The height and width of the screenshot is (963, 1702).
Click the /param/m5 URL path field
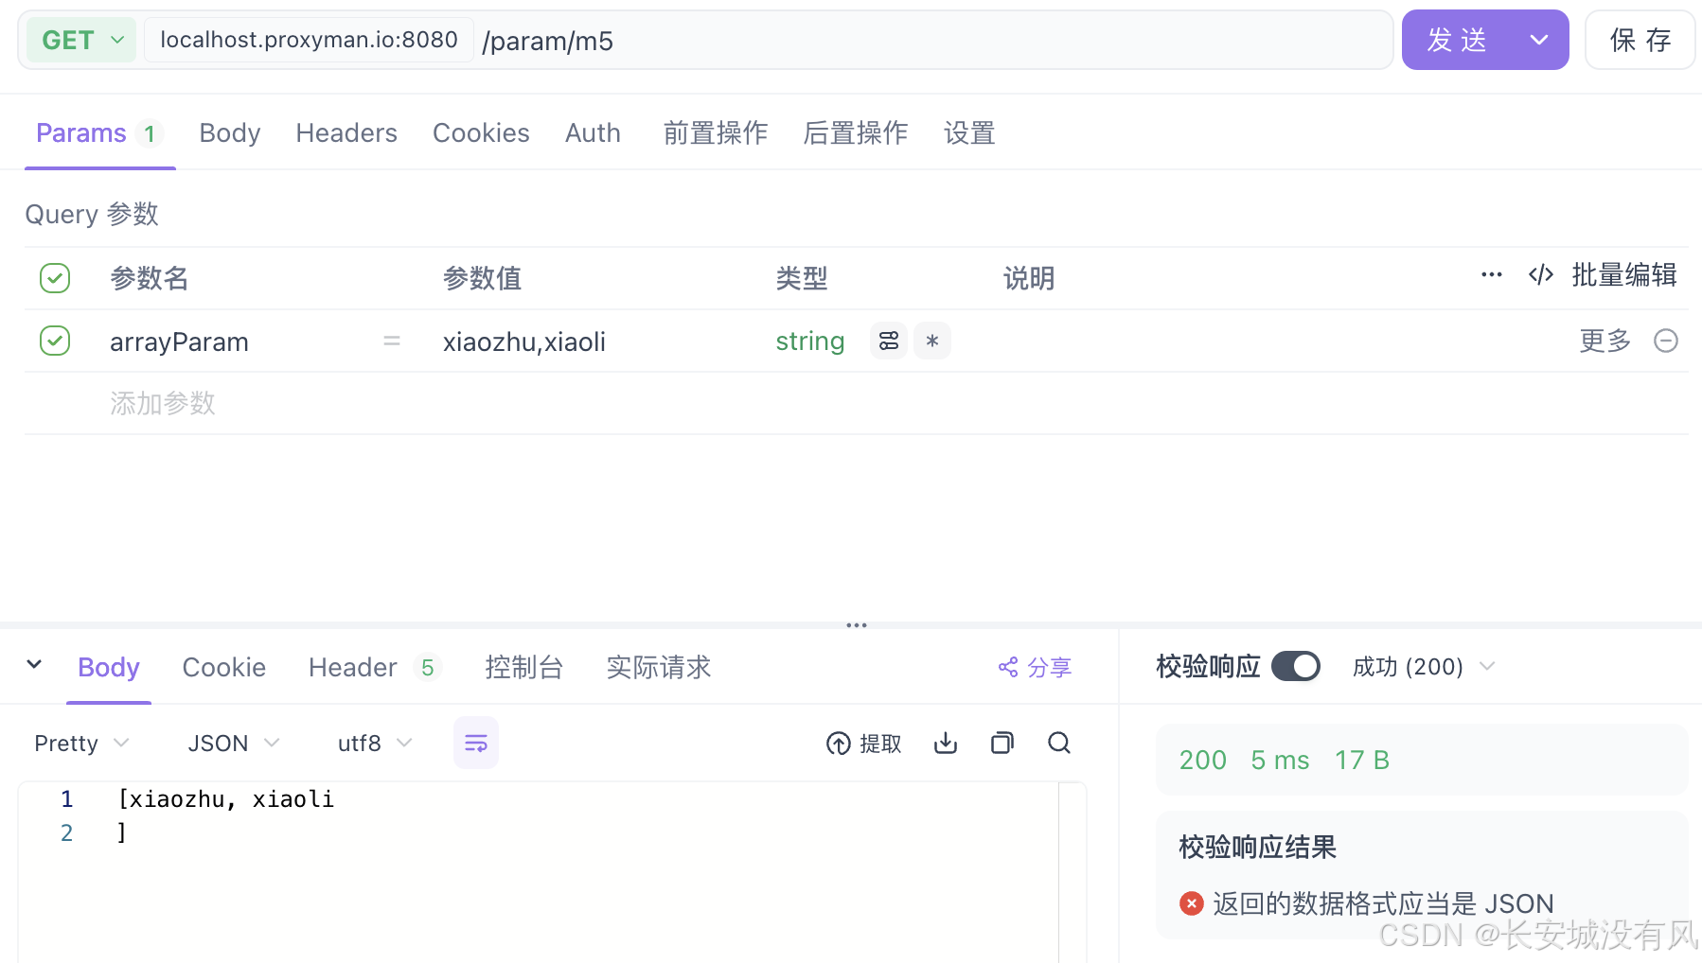[x=547, y=41]
